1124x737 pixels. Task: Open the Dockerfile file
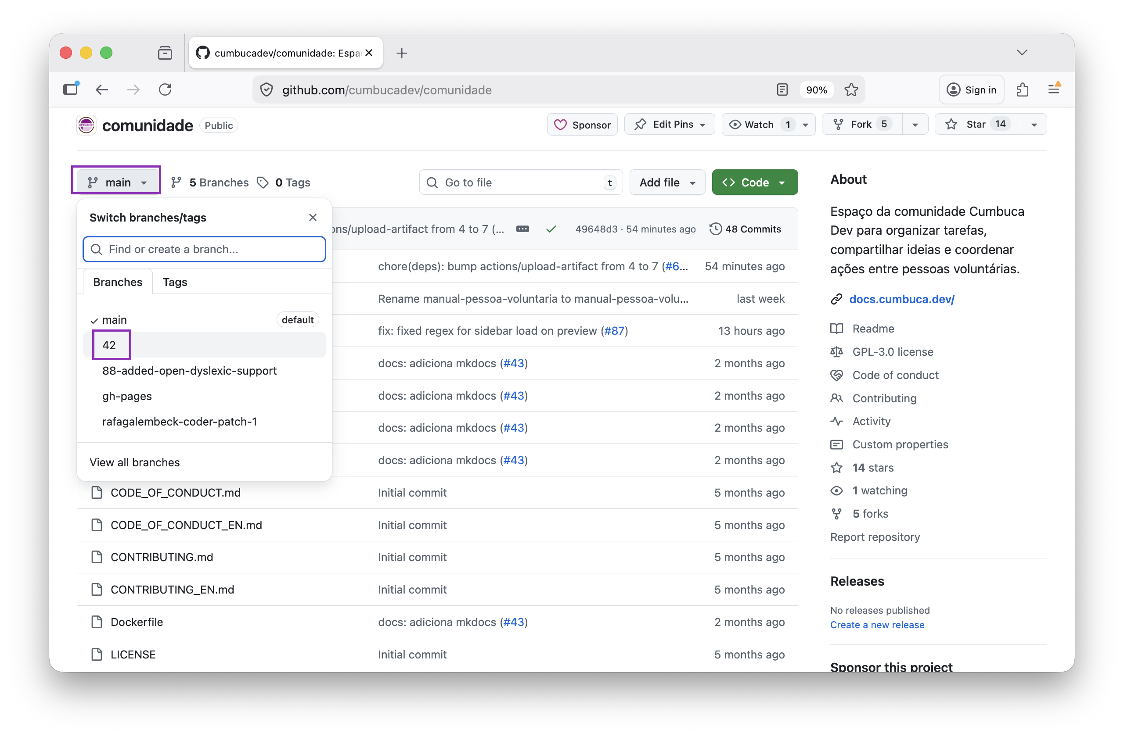[x=137, y=623]
